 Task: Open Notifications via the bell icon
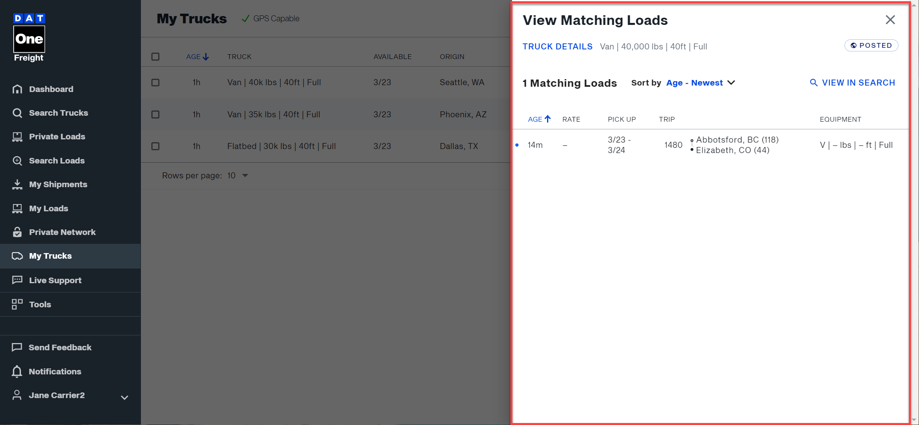(x=17, y=372)
